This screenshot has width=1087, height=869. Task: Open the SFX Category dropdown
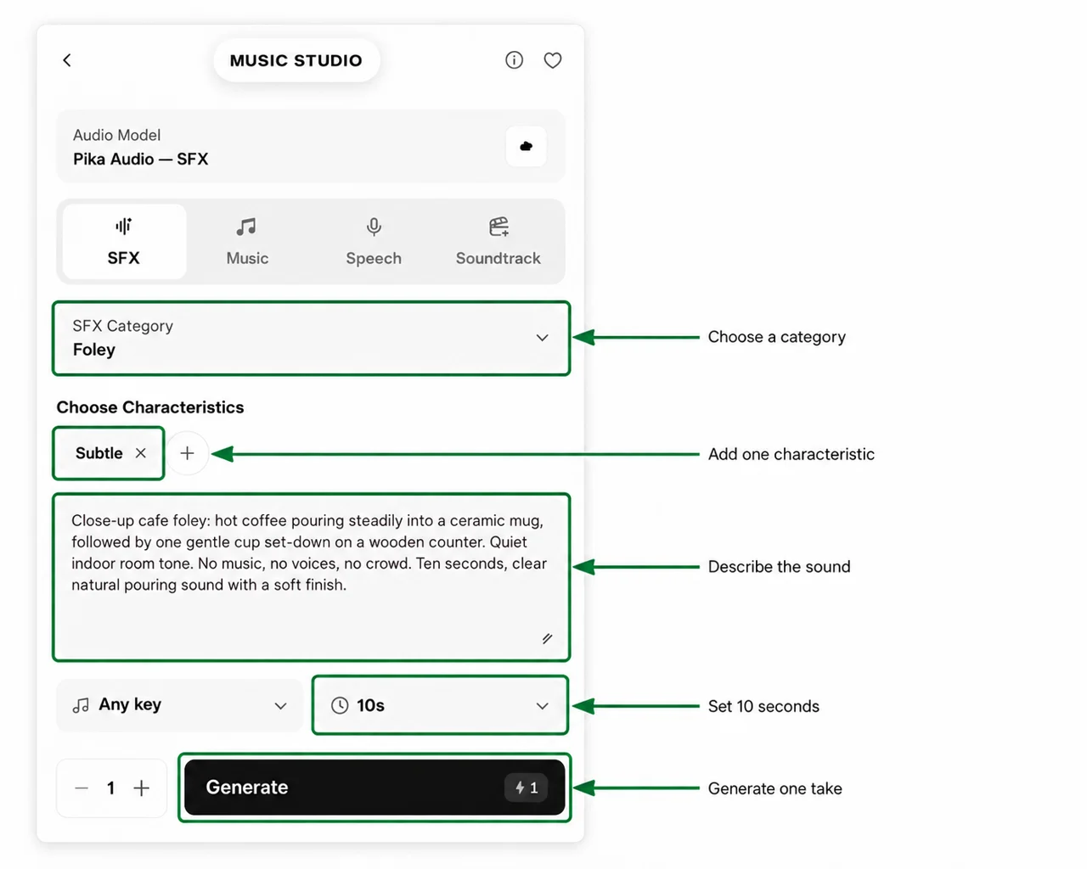[x=311, y=338]
